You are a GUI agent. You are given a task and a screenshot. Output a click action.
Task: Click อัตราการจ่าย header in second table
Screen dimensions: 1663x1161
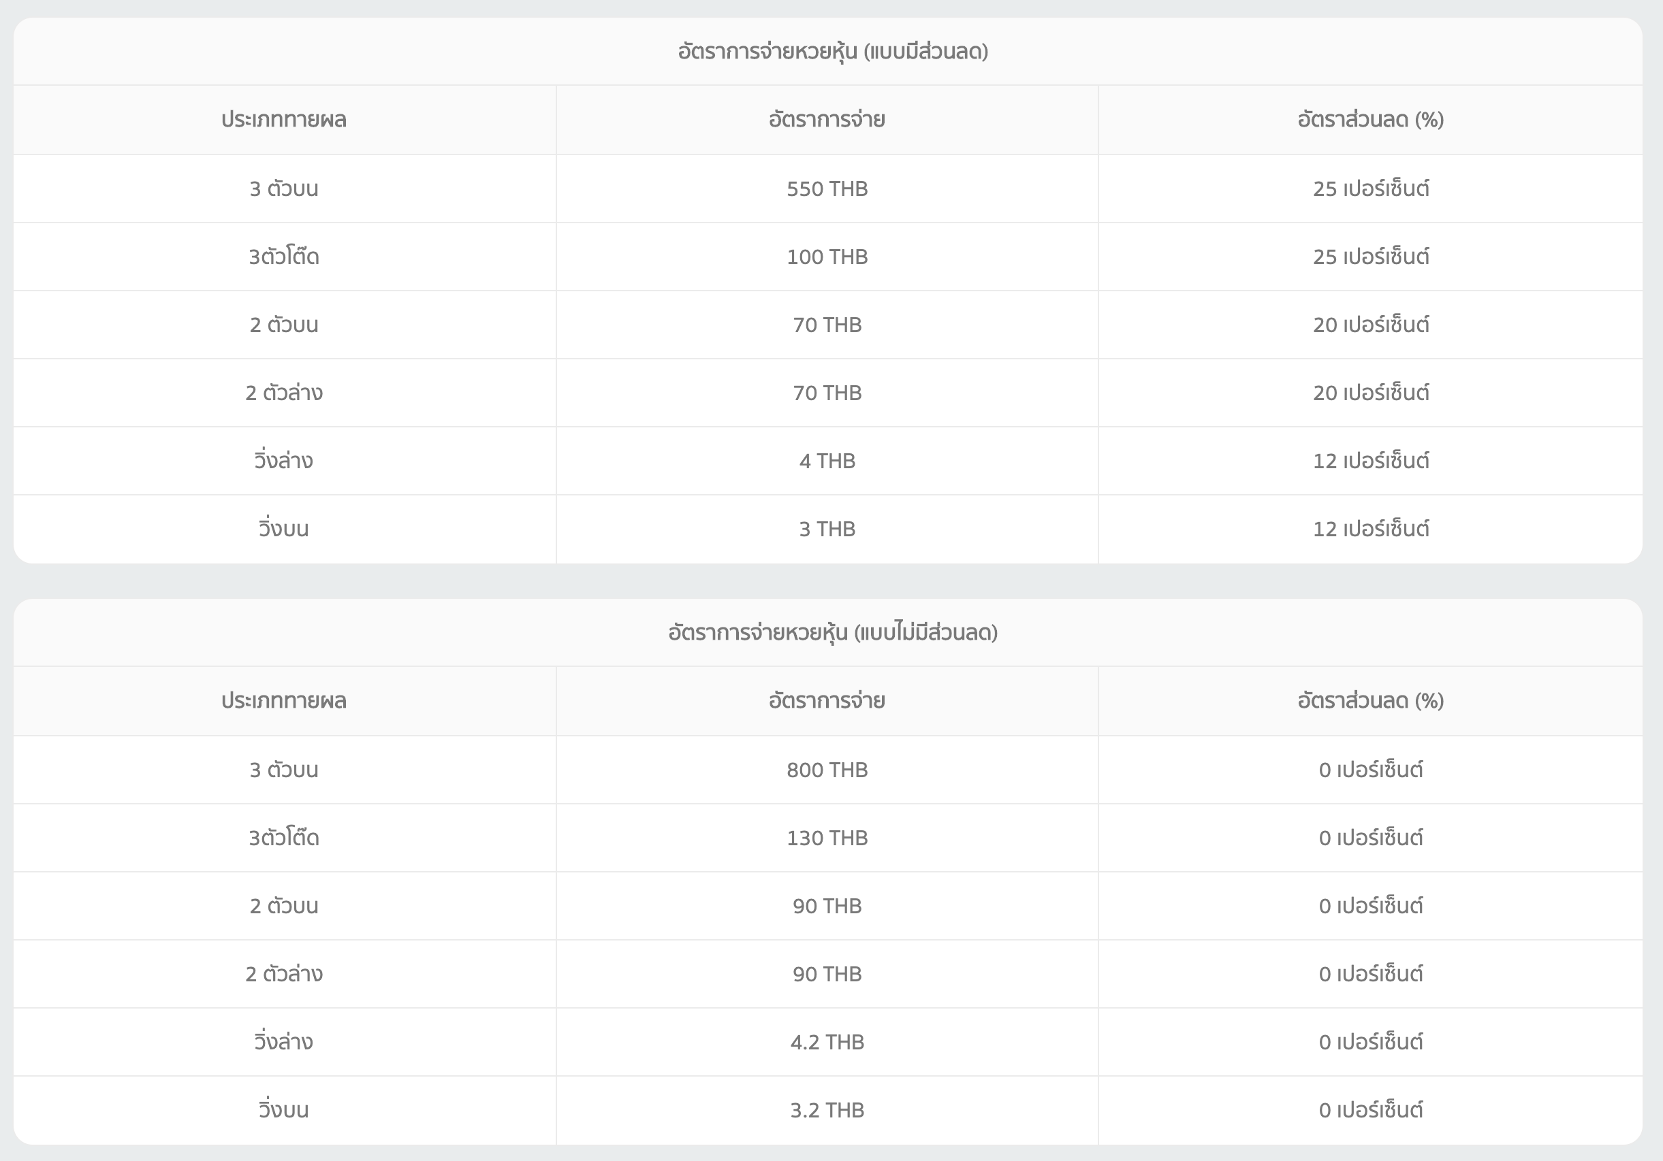coord(827,701)
